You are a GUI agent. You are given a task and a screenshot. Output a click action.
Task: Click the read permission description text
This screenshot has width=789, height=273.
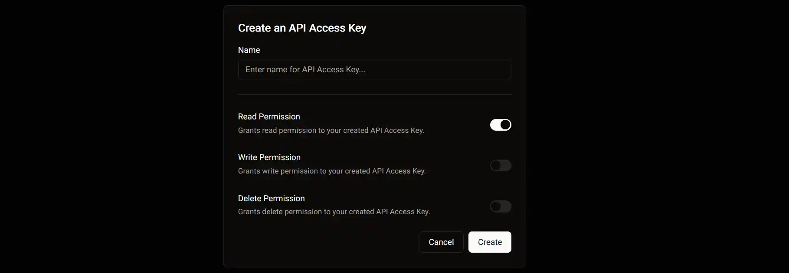click(331, 130)
